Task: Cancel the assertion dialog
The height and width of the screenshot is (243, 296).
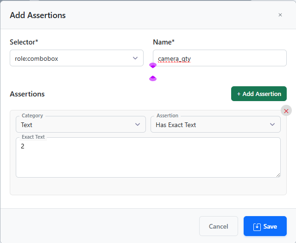Action: point(218,226)
